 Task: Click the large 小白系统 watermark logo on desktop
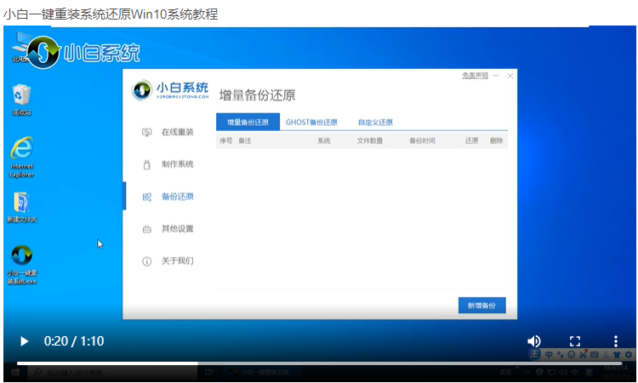83,53
